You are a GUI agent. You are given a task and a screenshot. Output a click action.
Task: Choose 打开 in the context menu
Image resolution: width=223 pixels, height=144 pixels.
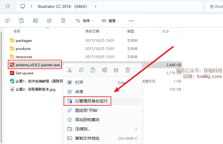pyautogui.click(x=102, y=82)
